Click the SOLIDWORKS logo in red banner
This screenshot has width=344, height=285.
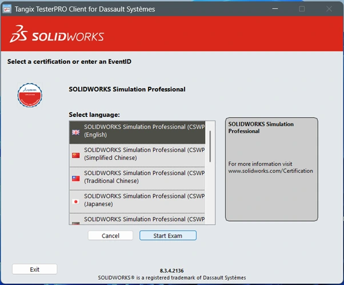pos(57,34)
